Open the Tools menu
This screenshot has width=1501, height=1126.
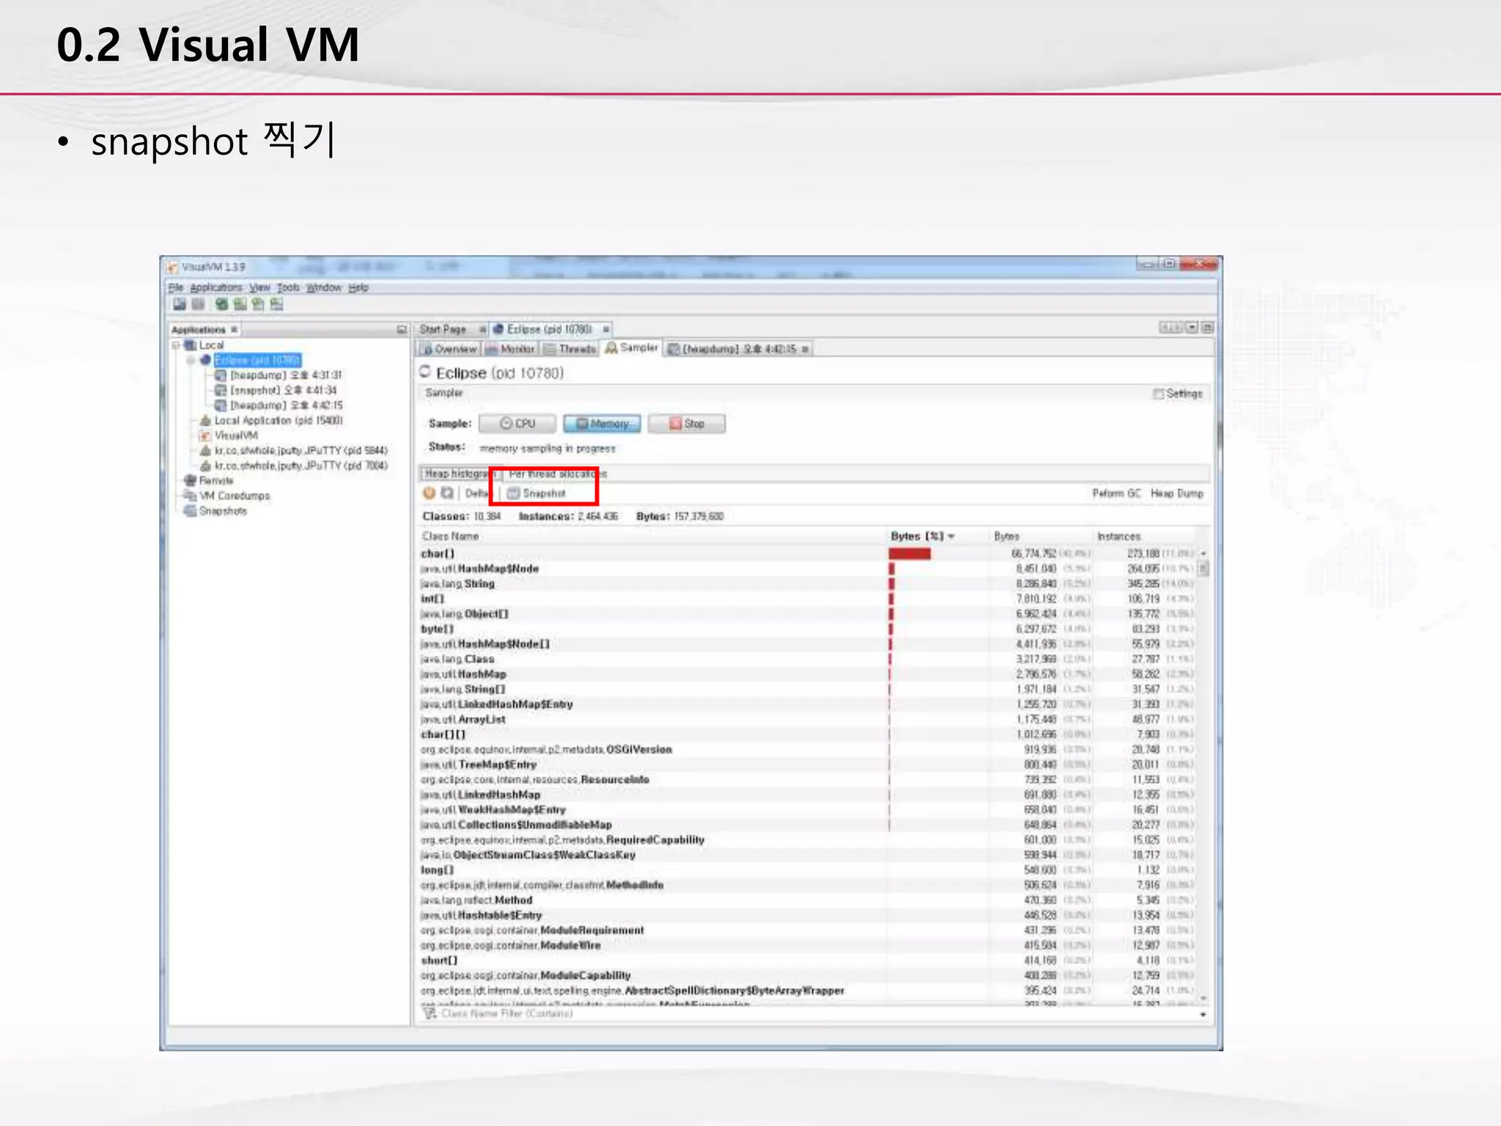(288, 287)
